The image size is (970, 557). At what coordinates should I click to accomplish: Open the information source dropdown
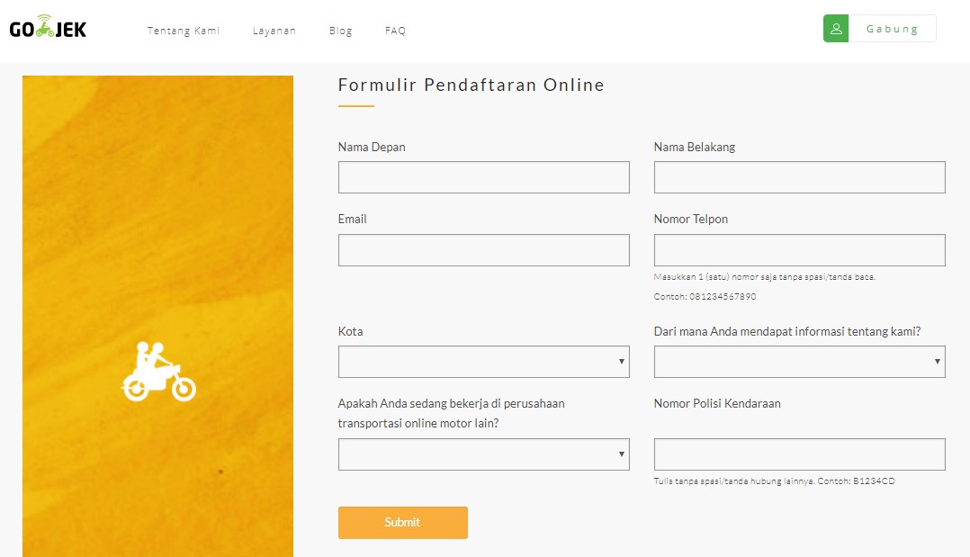coord(799,362)
